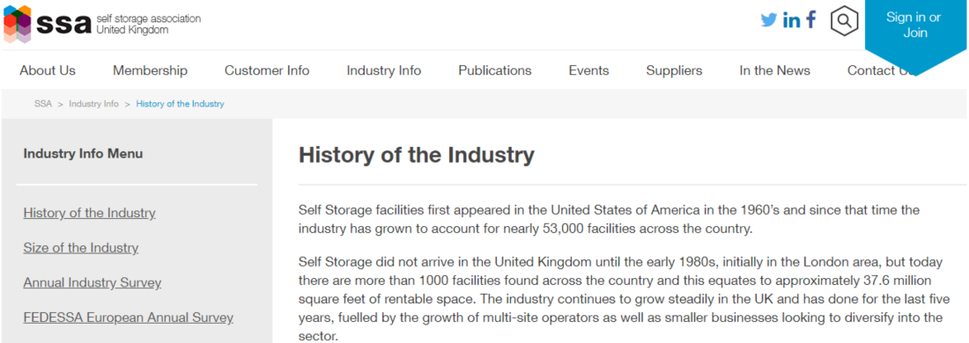Open the Publications menu
This screenshot has width=969, height=343.
click(495, 70)
